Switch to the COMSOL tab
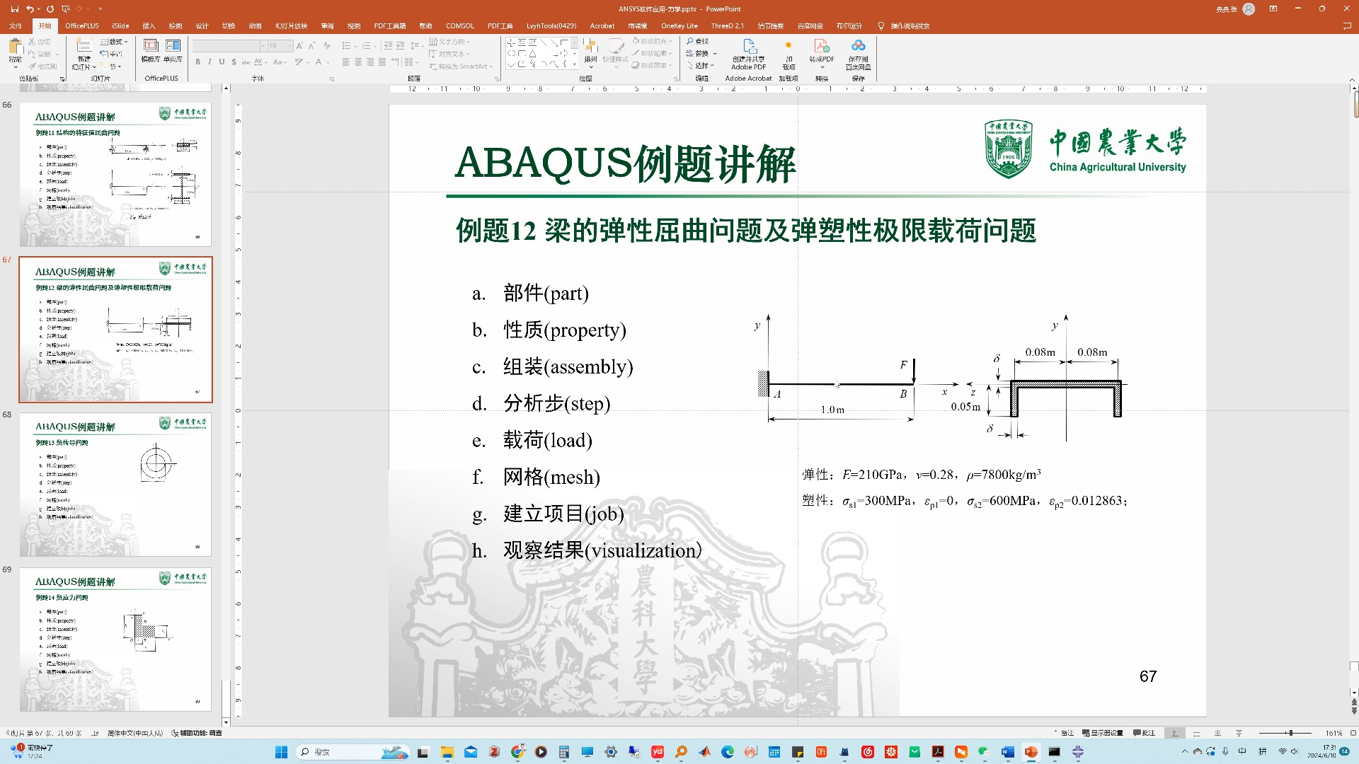Screen dimensions: 1359x764 tap(460, 25)
